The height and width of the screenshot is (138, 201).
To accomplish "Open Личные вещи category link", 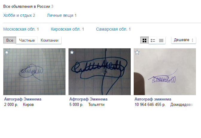I will click(x=62, y=15).
